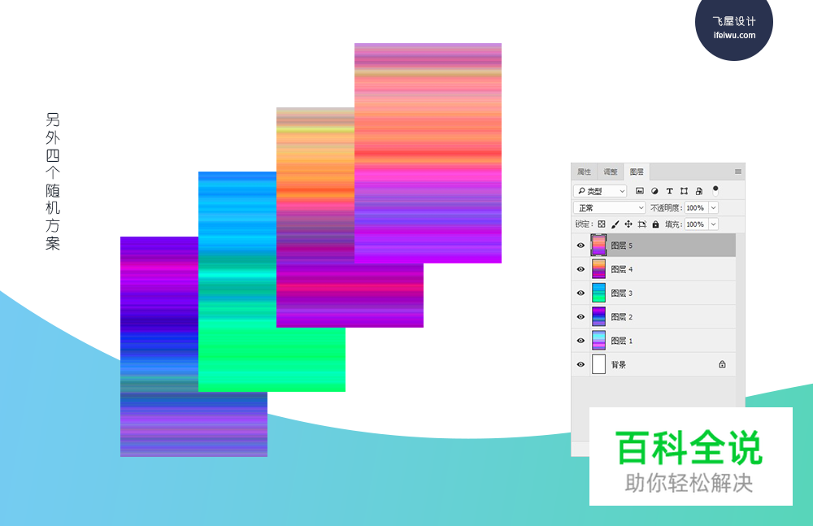This screenshot has width=813, height=526.
Task: Click the smart object filter icon
Action: (x=698, y=191)
